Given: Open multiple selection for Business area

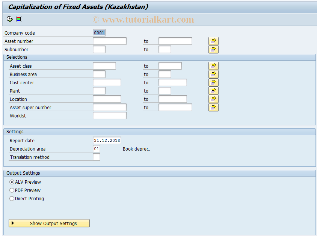Looking at the screenshot, I should tap(213, 74).
